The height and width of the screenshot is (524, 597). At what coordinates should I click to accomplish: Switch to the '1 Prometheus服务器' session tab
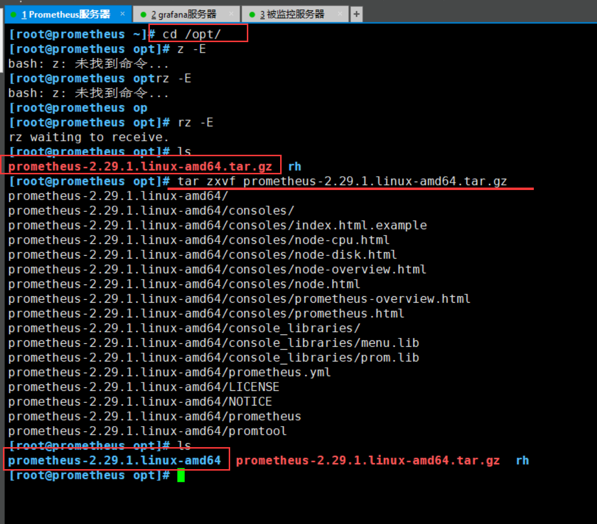[x=68, y=14]
